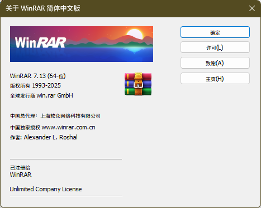Click the WinRAR logo text in banner
Viewport: 261px width, 208px height.
click(40, 42)
